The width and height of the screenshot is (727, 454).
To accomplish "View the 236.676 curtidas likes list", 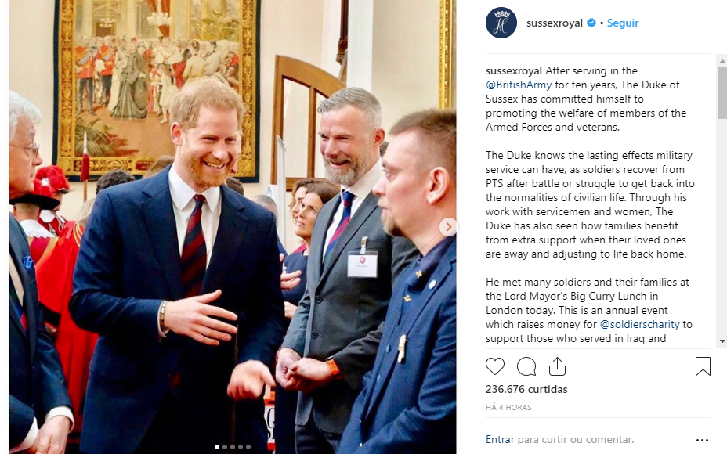I will [526, 389].
